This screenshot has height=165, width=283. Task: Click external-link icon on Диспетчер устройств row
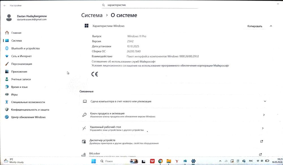click(x=261, y=141)
